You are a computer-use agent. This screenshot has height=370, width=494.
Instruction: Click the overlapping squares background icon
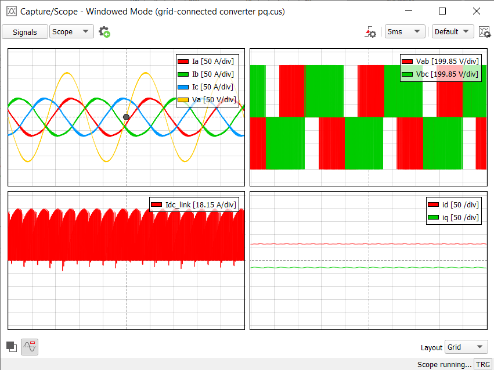(x=12, y=346)
